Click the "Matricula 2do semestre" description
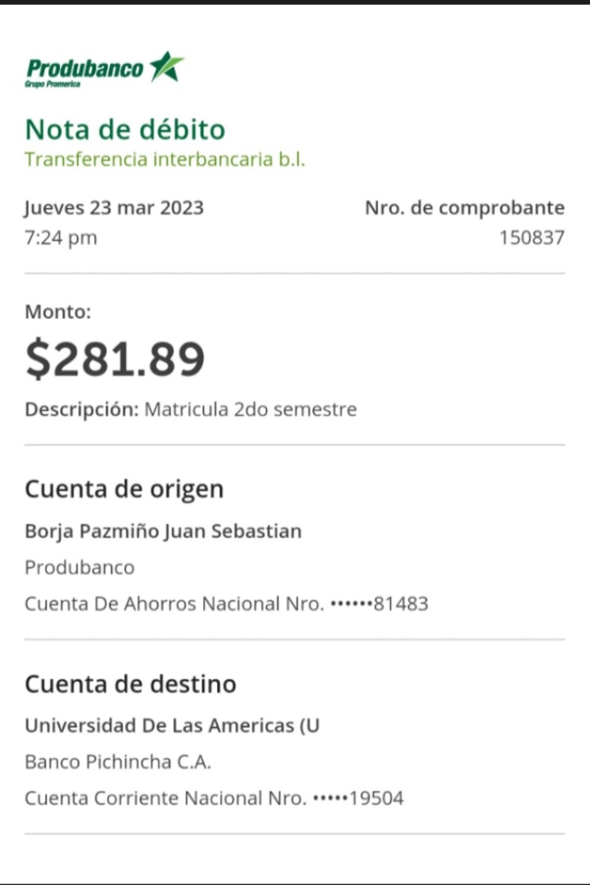 click(x=250, y=409)
